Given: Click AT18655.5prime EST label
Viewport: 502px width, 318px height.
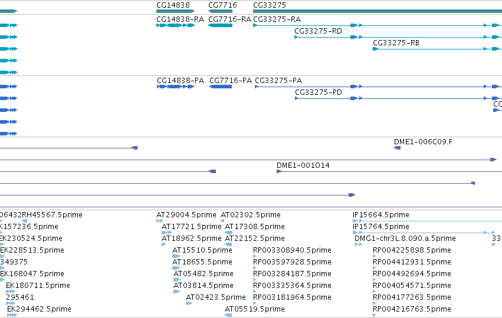Looking at the screenshot, I should (x=202, y=262).
